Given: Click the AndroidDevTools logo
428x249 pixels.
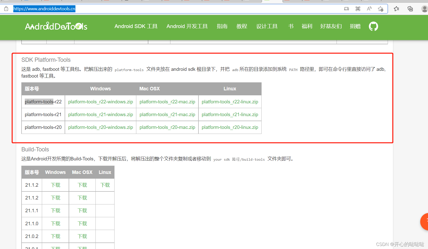Looking at the screenshot, I should (56, 26).
